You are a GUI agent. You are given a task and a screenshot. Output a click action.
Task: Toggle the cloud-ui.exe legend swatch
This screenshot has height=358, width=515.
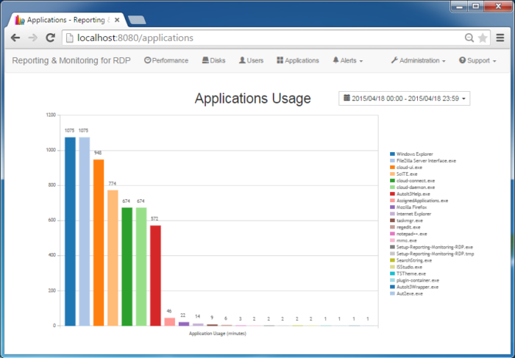[x=392, y=168]
